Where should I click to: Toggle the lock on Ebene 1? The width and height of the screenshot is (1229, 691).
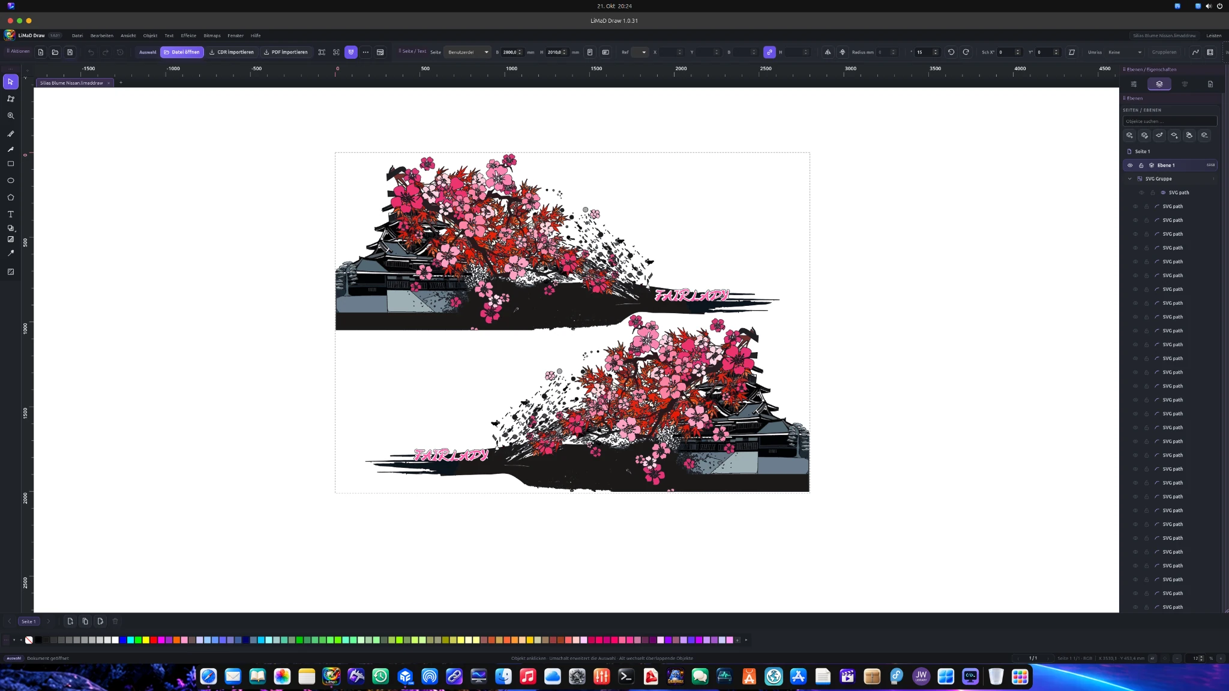(1141, 166)
